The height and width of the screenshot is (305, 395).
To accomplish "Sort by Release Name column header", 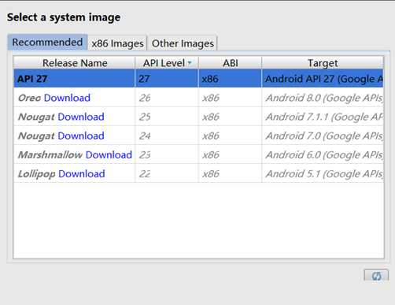I will click(75, 63).
